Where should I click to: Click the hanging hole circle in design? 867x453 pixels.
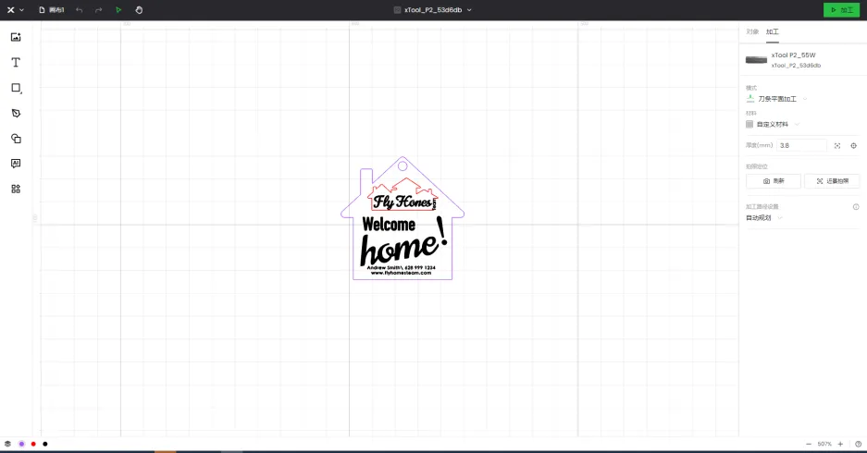(403, 165)
